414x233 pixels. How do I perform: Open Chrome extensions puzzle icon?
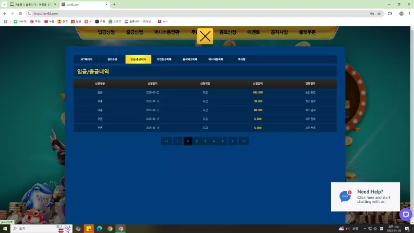click(390, 14)
